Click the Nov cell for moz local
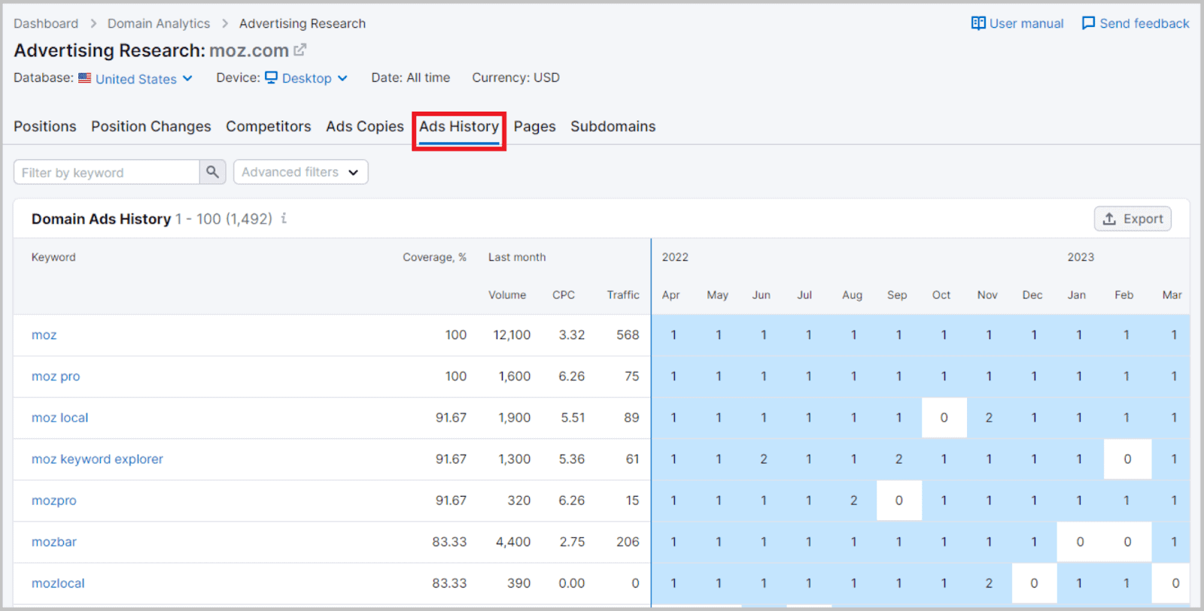This screenshot has width=1204, height=611. coord(990,418)
